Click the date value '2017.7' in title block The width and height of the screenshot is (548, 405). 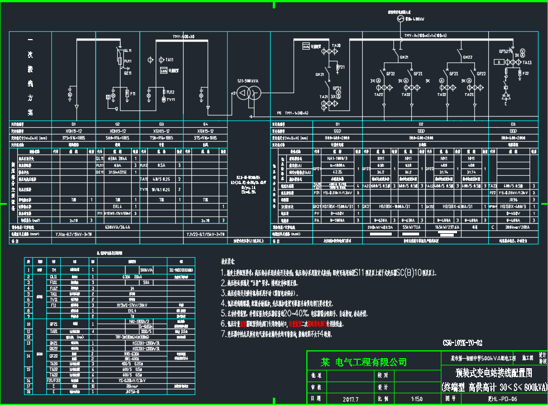[350, 399]
